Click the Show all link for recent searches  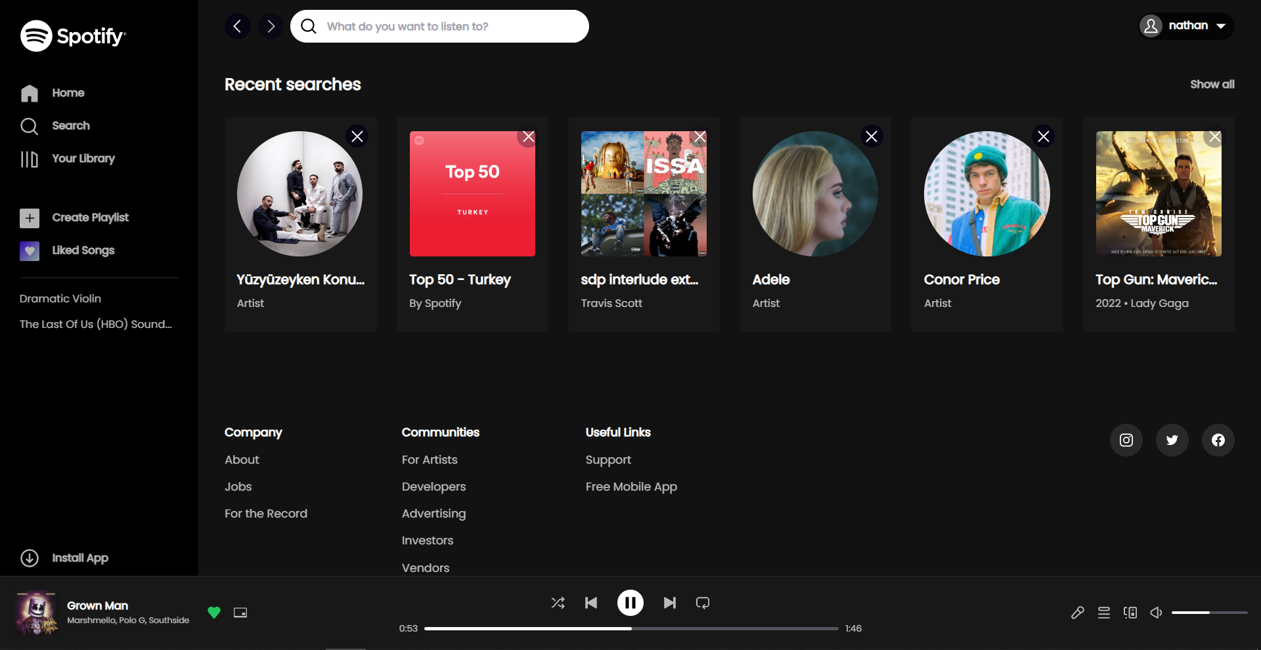pyautogui.click(x=1212, y=84)
